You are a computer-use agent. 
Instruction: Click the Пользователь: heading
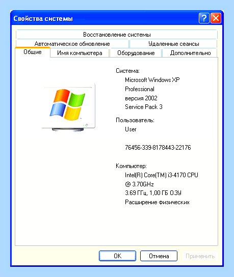point(135,120)
